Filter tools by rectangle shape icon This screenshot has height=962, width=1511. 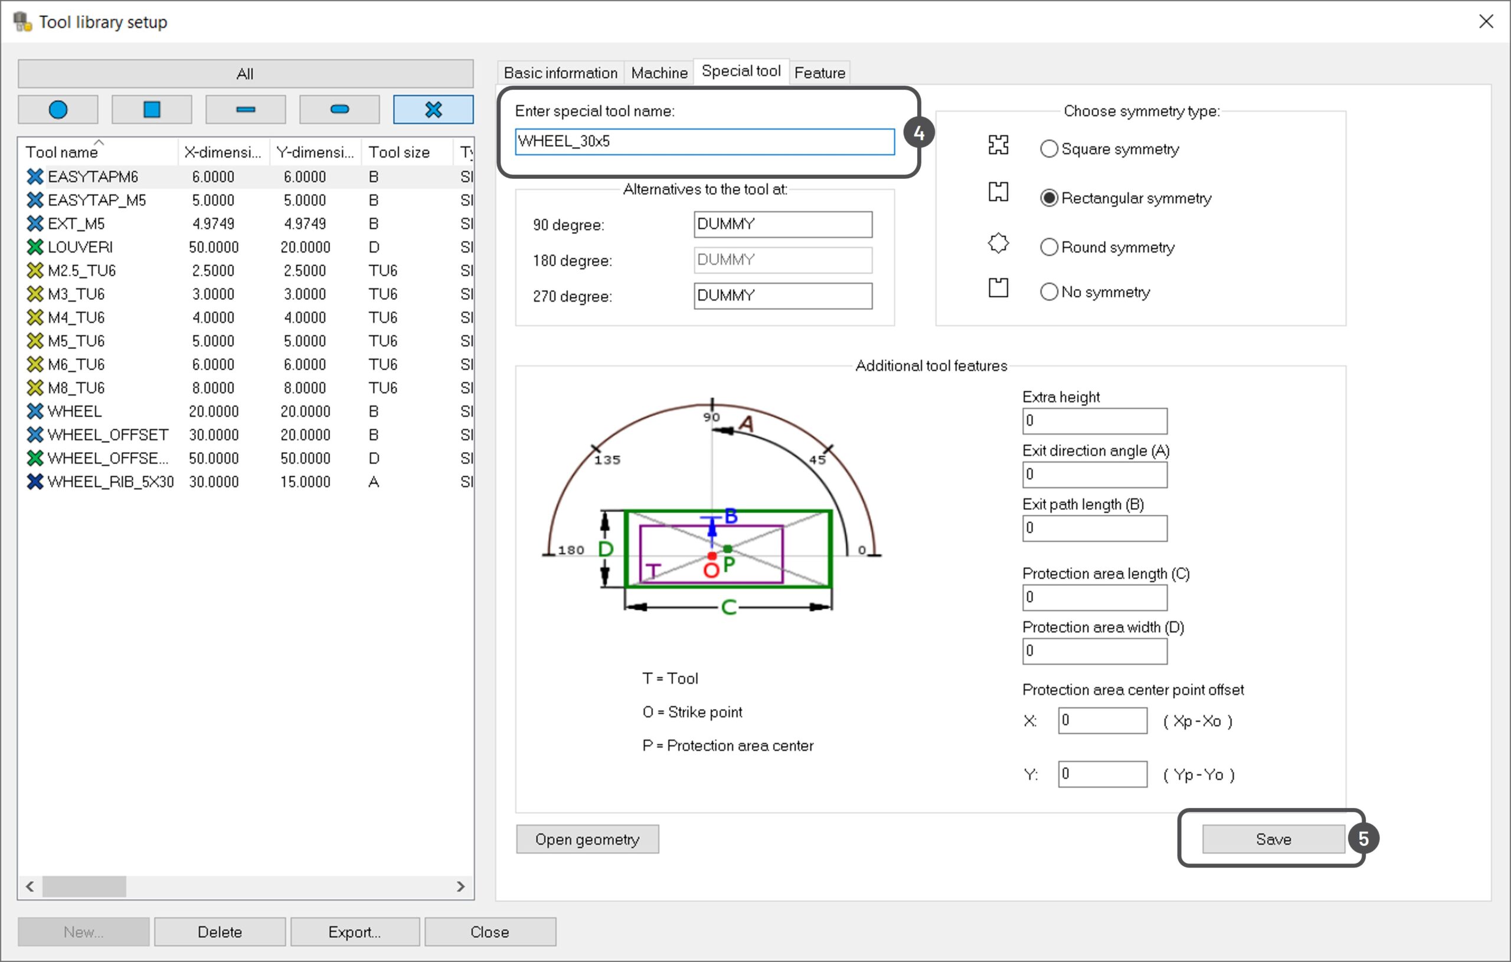coord(246,110)
